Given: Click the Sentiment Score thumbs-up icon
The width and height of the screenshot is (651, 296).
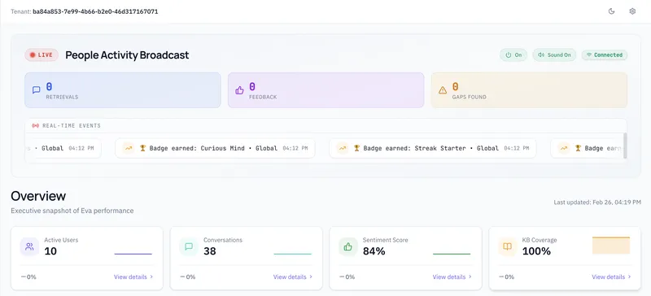Looking at the screenshot, I should point(348,246).
